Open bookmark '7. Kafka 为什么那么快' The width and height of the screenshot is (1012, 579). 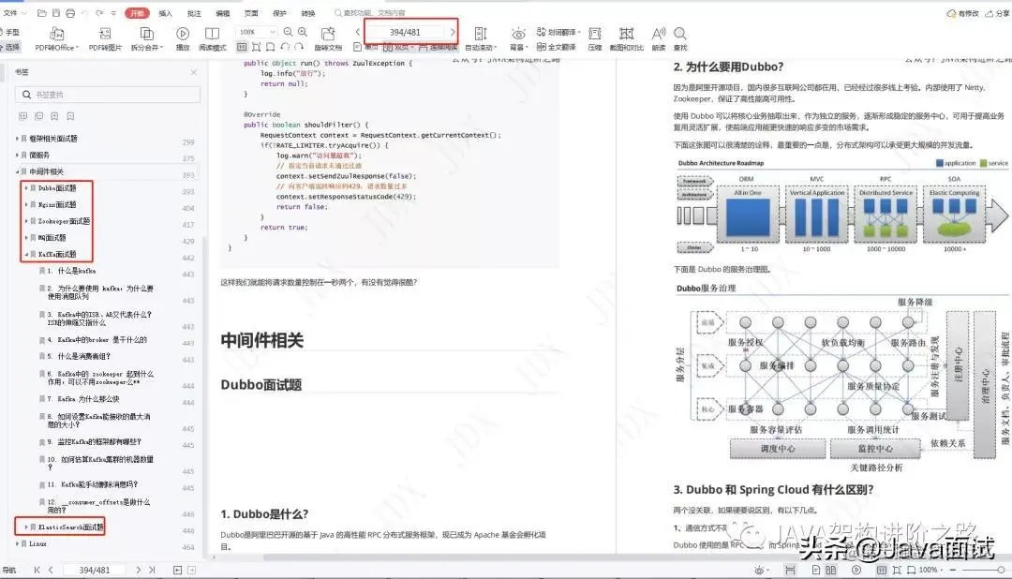tap(83, 399)
